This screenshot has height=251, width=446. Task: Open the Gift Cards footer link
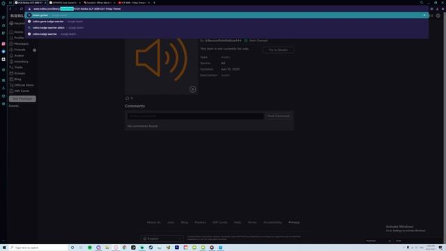click(220, 222)
